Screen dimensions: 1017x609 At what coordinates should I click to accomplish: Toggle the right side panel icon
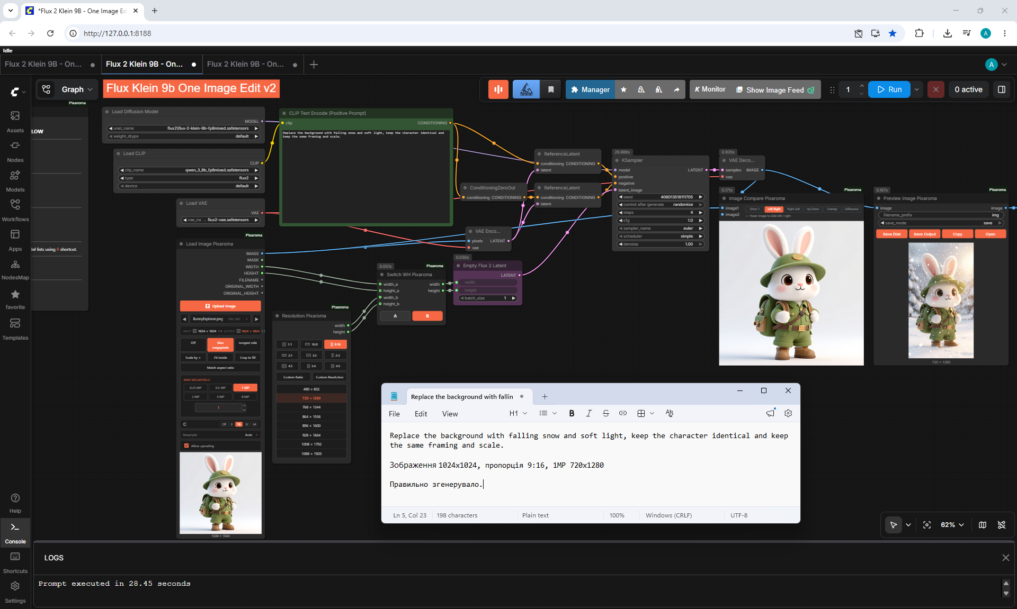(1001, 89)
